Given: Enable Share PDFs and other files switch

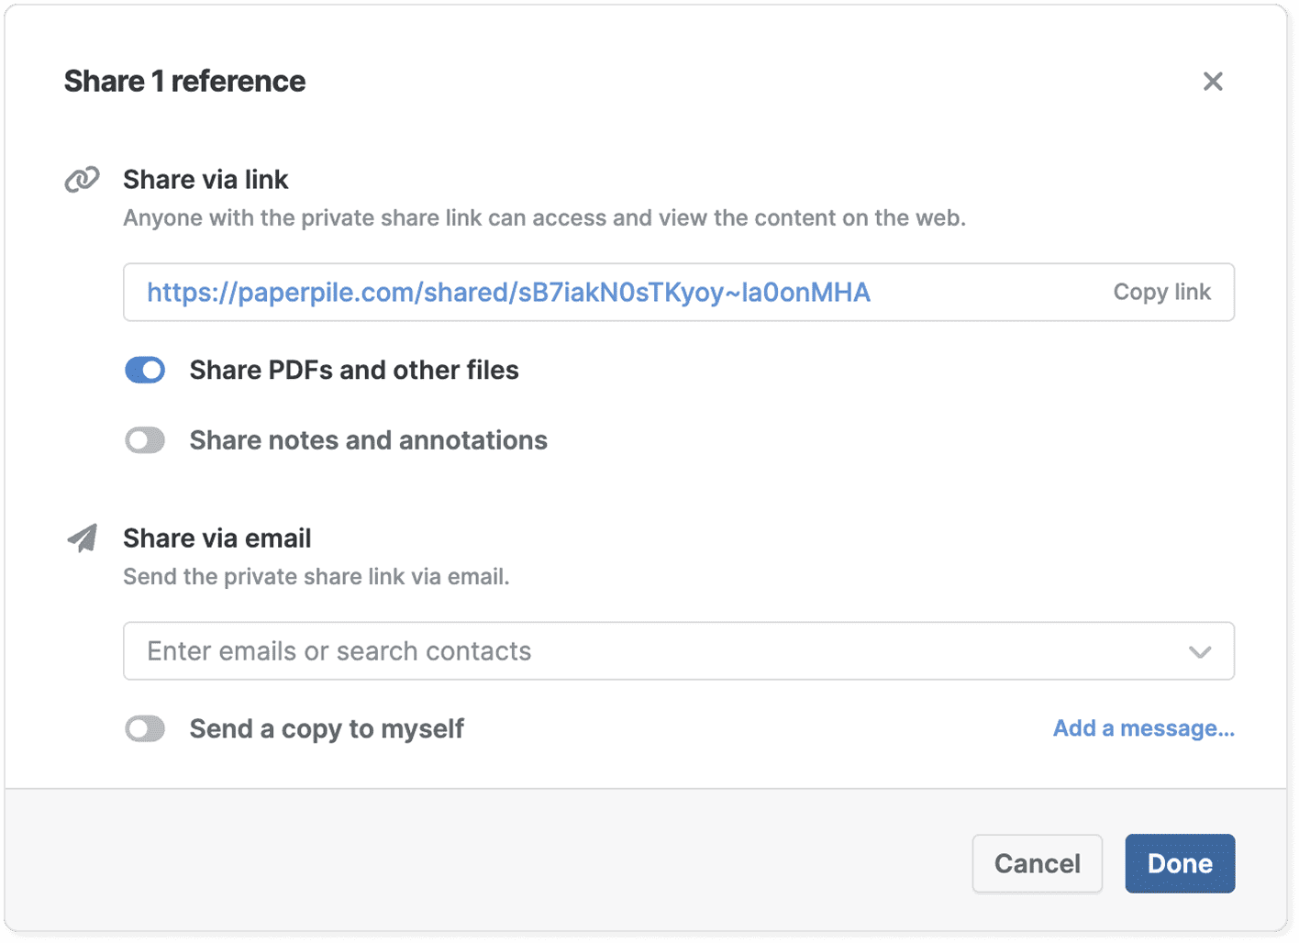Looking at the screenshot, I should [x=145, y=371].
